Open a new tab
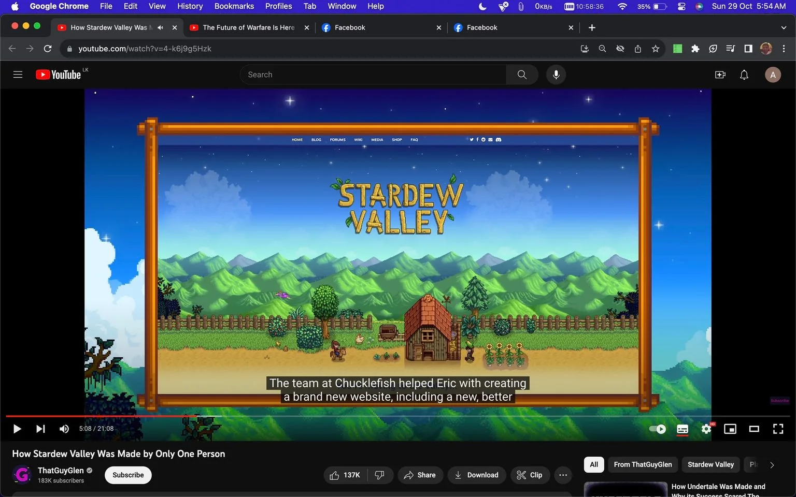The image size is (796, 497). tap(592, 27)
